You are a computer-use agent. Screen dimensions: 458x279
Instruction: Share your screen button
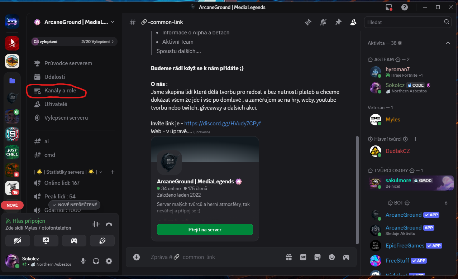46,241
